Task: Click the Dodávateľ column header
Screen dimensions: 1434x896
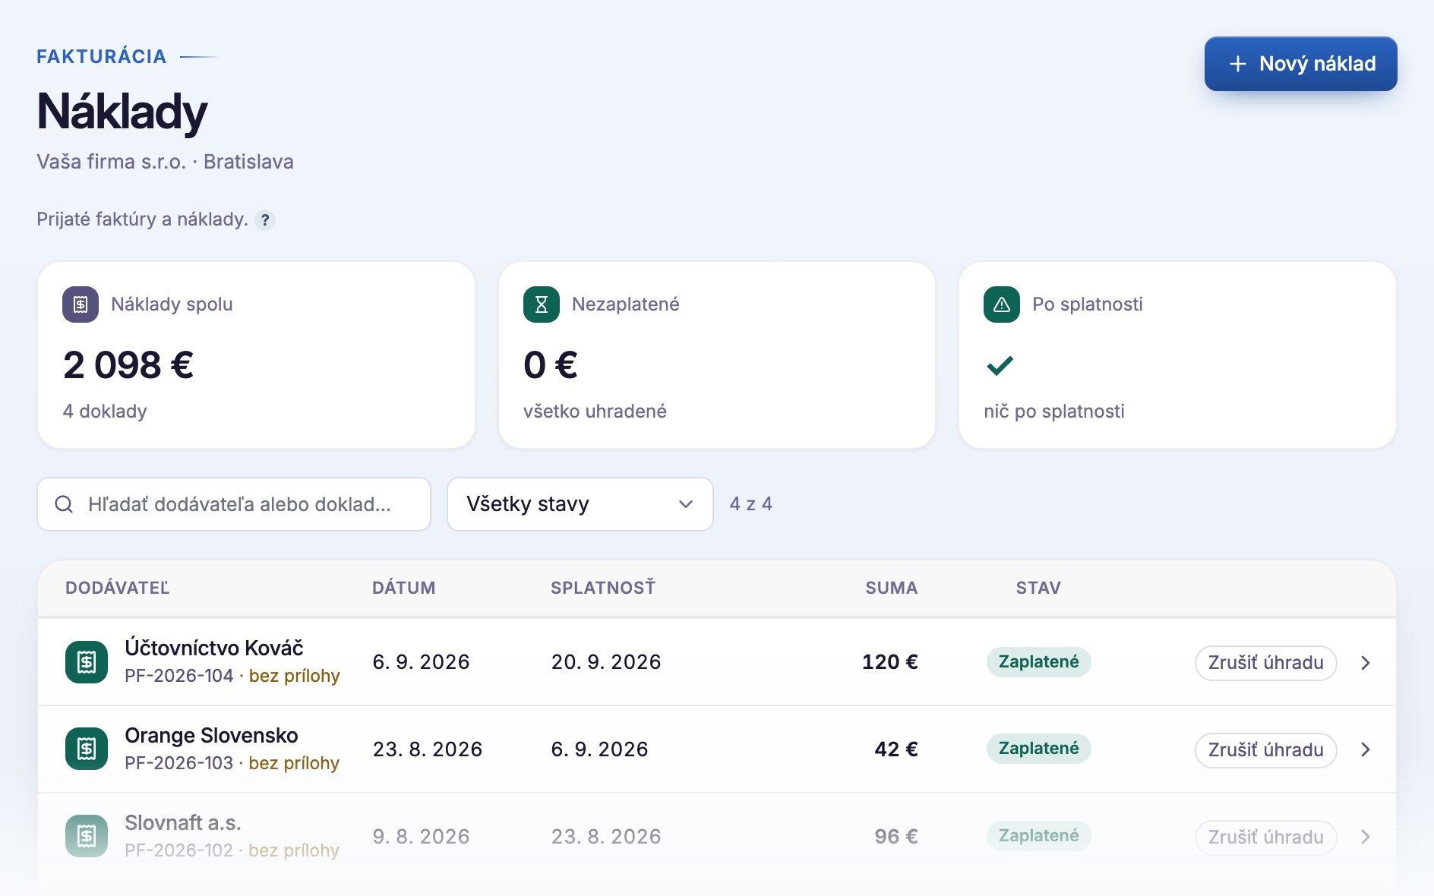Action: (118, 588)
